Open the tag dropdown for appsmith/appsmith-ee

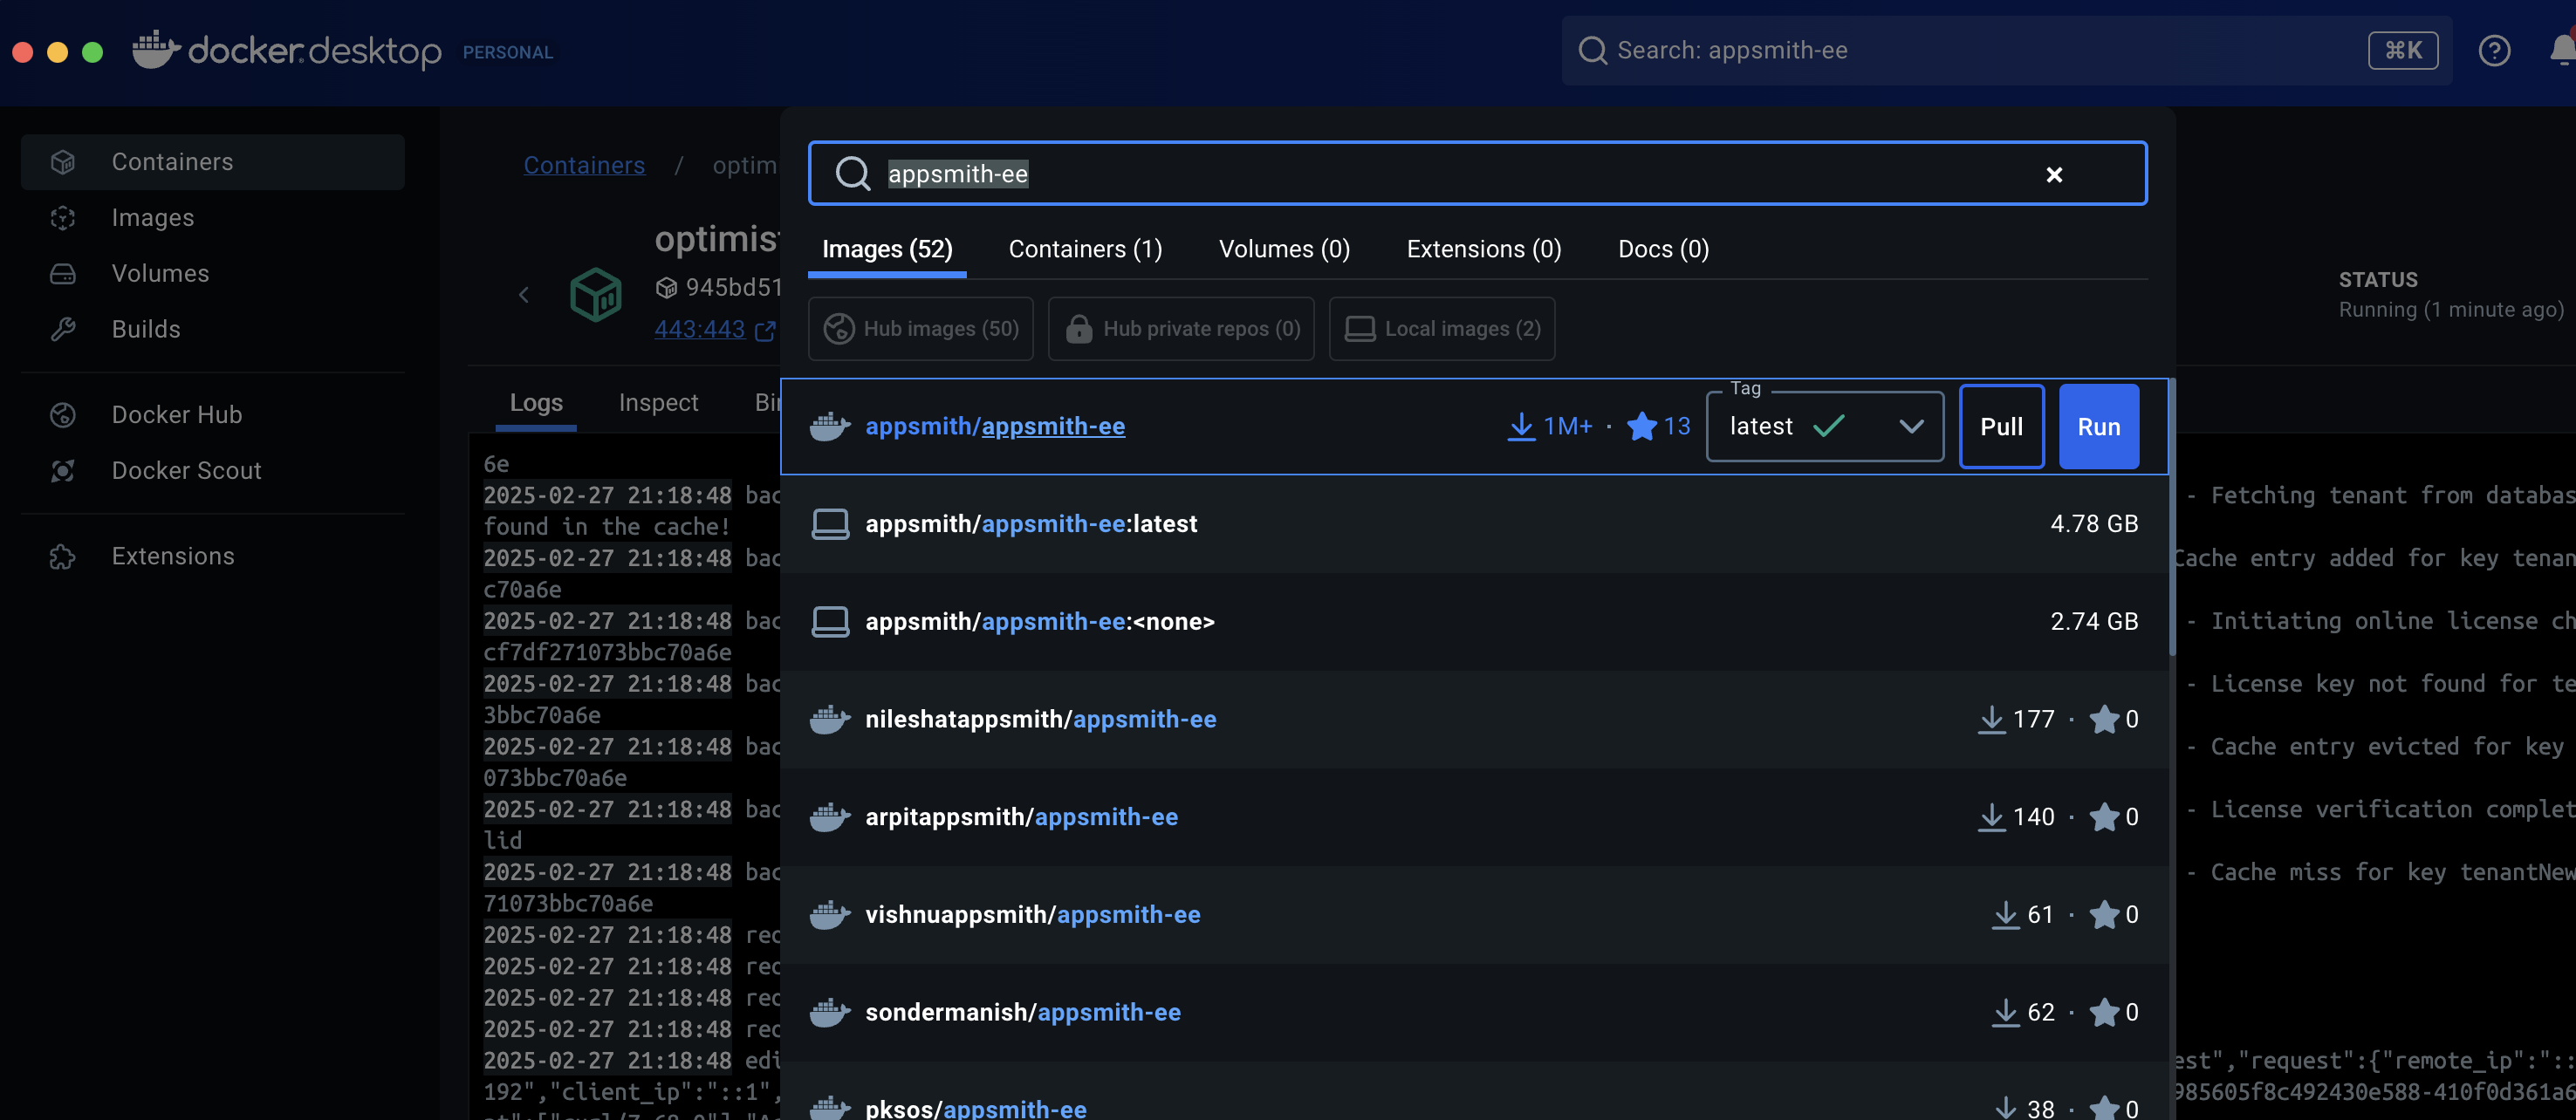1910,426
